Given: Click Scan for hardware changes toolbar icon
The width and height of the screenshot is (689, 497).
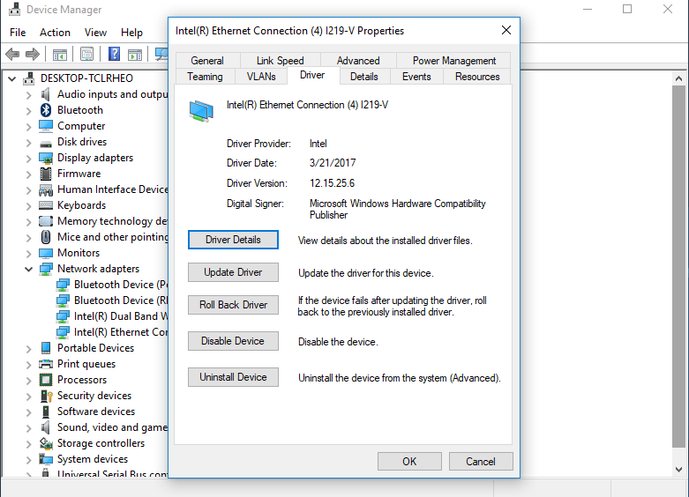Looking at the screenshot, I should [x=161, y=55].
